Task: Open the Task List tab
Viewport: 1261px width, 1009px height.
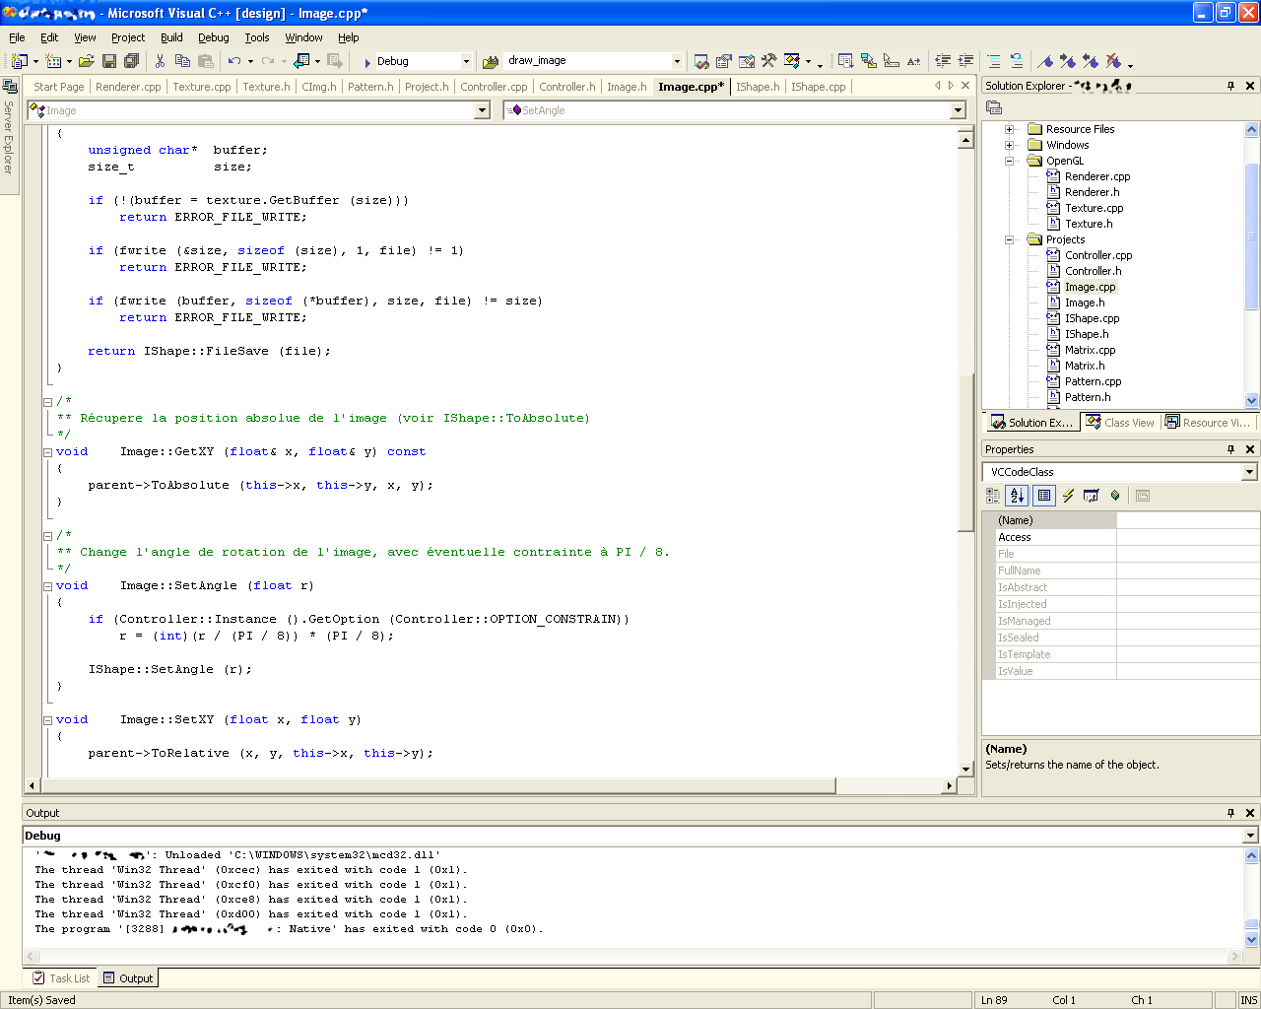Action: (61, 978)
